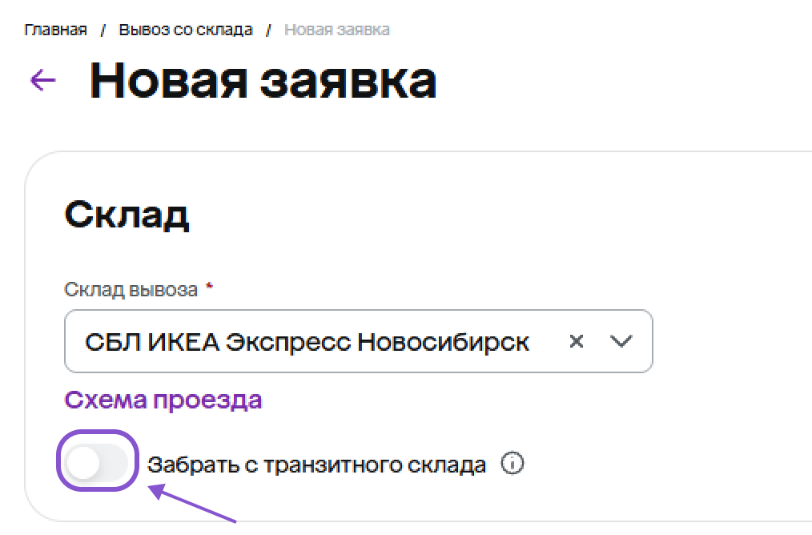Click the Склад вывоза field label
Viewport: 812px width, 535px height.
click(x=131, y=289)
